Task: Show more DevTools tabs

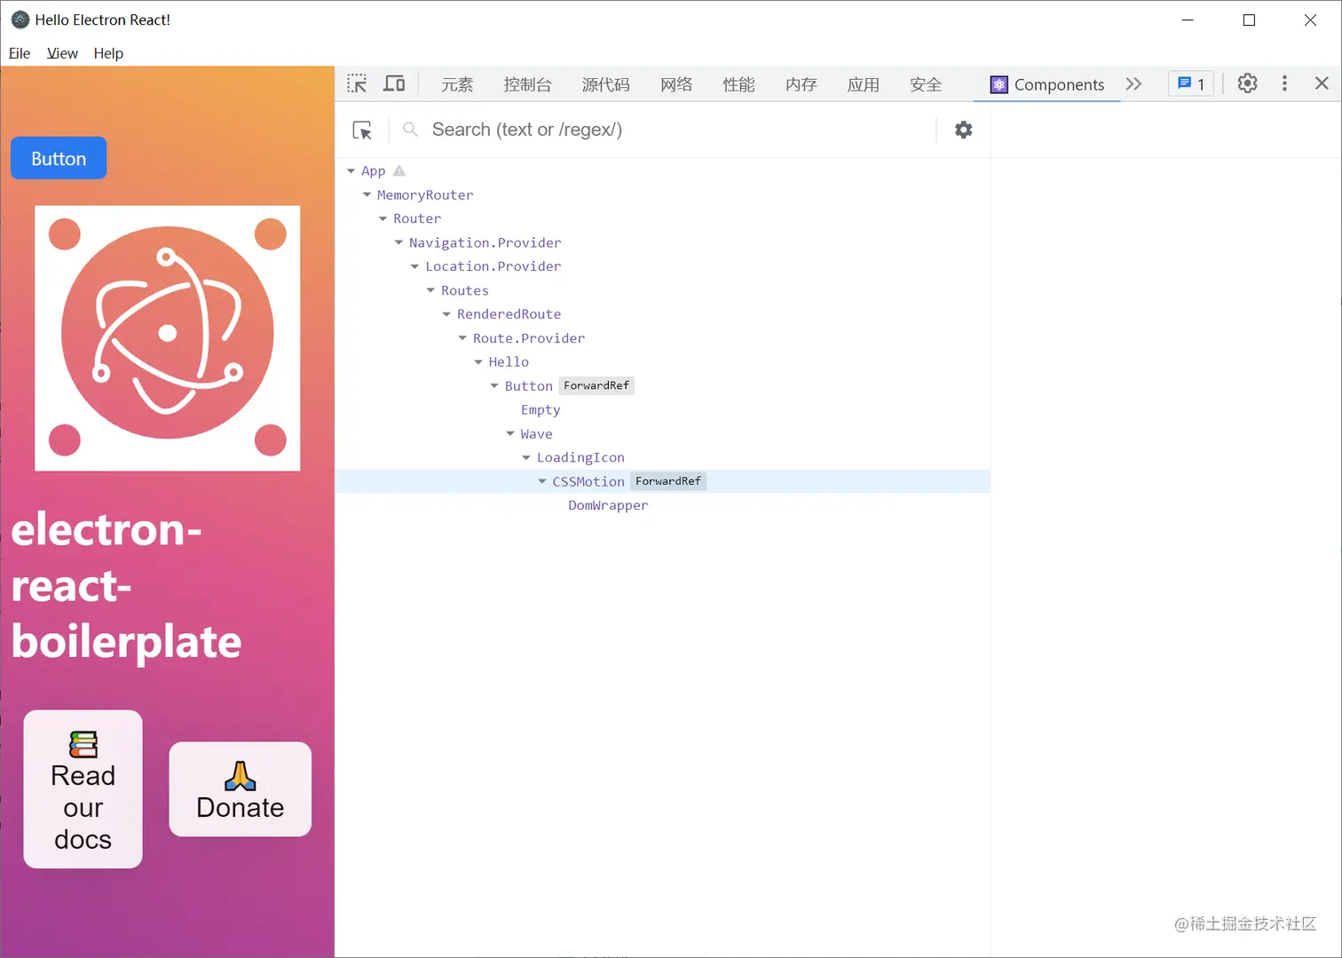Action: pos(1133,84)
